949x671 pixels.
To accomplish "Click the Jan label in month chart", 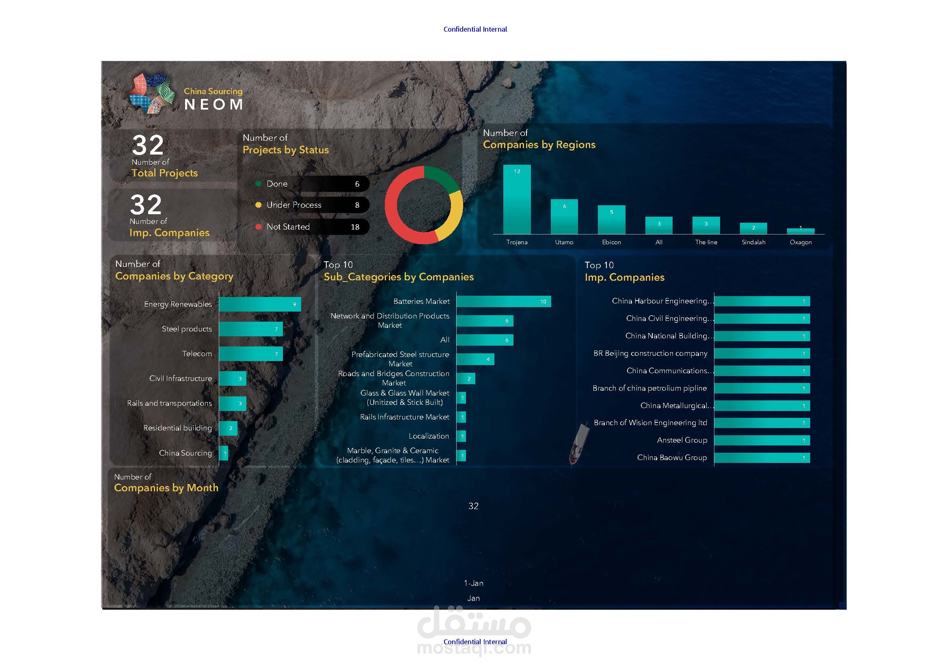I will 474,598.
